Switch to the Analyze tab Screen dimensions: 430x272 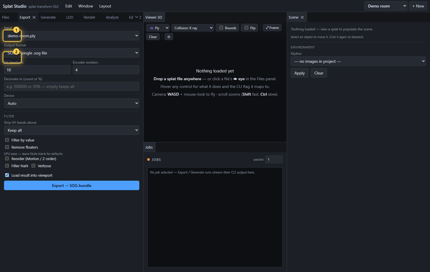(x=112, y=17)
